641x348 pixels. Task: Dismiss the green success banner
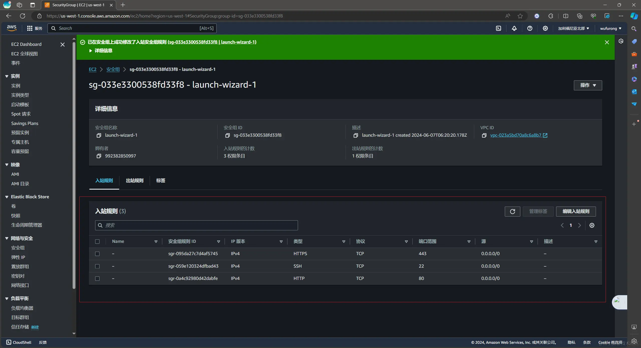[607, 42]
